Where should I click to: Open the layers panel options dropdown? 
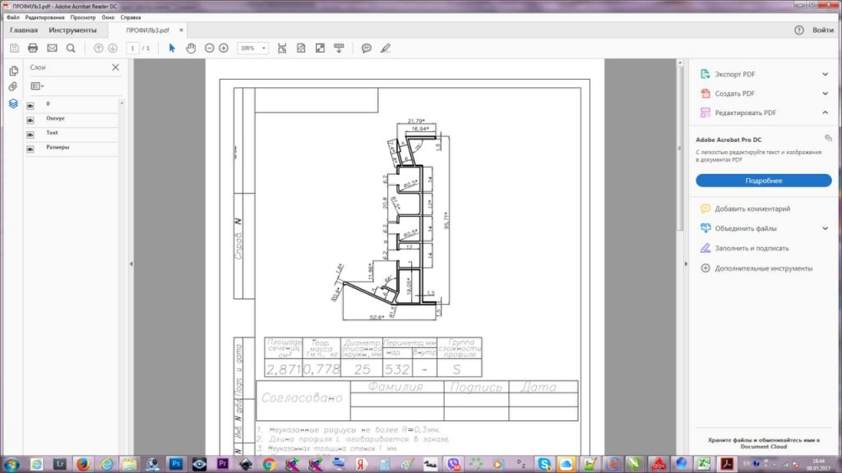coord(37,85)
